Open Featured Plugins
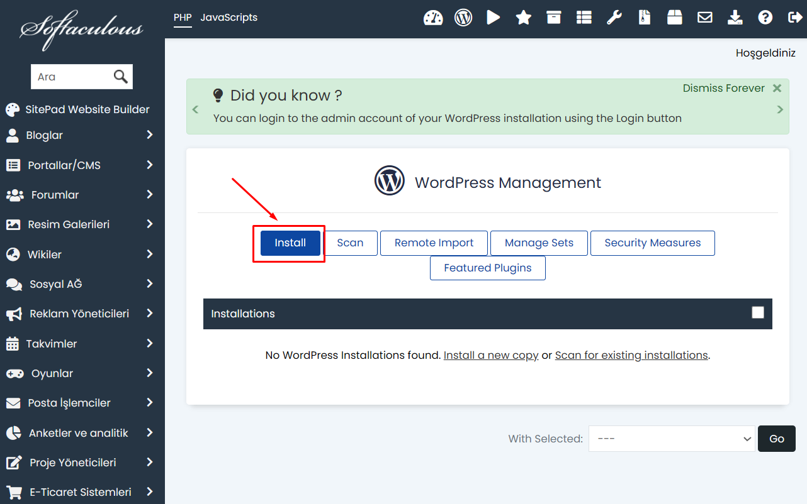Image resolution: width=807 pixels, height=504 pixels. 488,268
